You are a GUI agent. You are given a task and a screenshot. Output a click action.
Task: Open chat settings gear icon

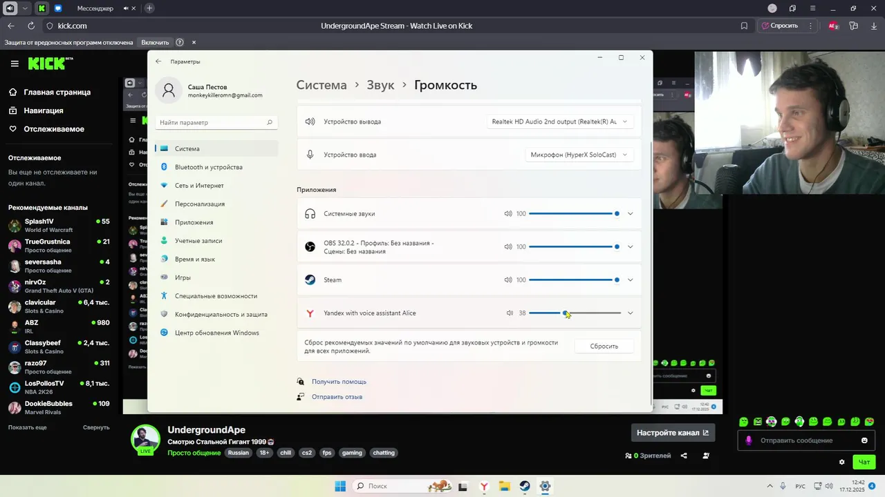tap(841, 462)
